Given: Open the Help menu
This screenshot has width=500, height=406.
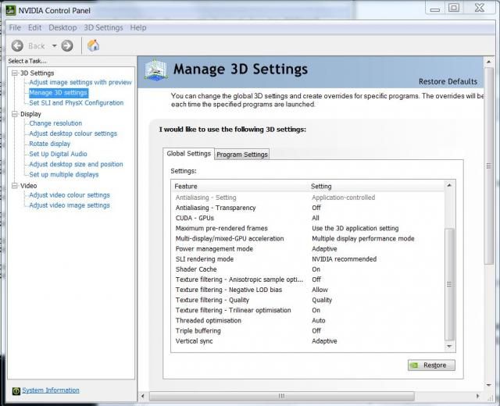Looking at the screenshot, I should pos(138,28).
